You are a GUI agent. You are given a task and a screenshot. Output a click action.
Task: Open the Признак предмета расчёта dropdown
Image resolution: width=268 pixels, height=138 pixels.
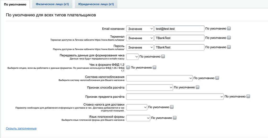(175, 97)
